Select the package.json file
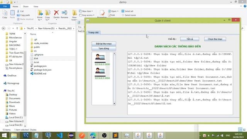The height and width of the screenshot is (139, 247). 40,66
